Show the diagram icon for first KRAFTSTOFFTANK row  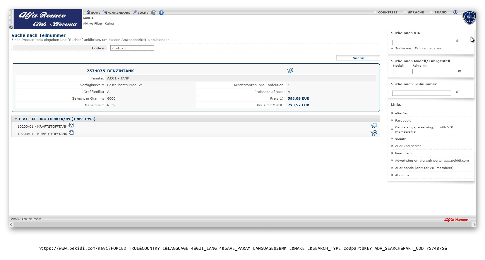click(x=71, y=126)
